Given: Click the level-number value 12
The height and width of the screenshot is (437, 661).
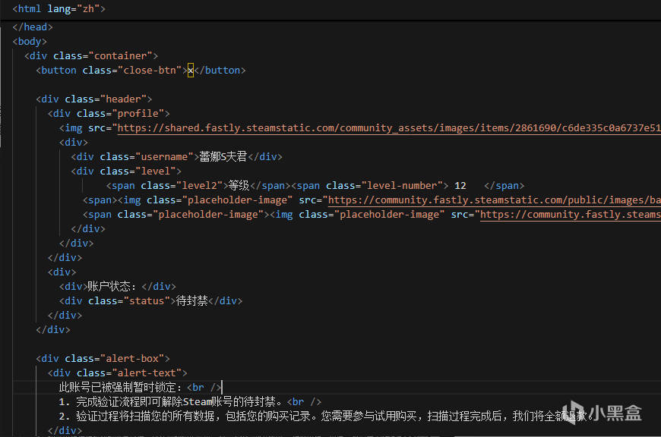Looking at the screenshot, I should point(460,185).
